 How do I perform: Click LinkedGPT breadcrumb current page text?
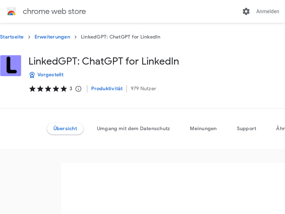(120, 37)
